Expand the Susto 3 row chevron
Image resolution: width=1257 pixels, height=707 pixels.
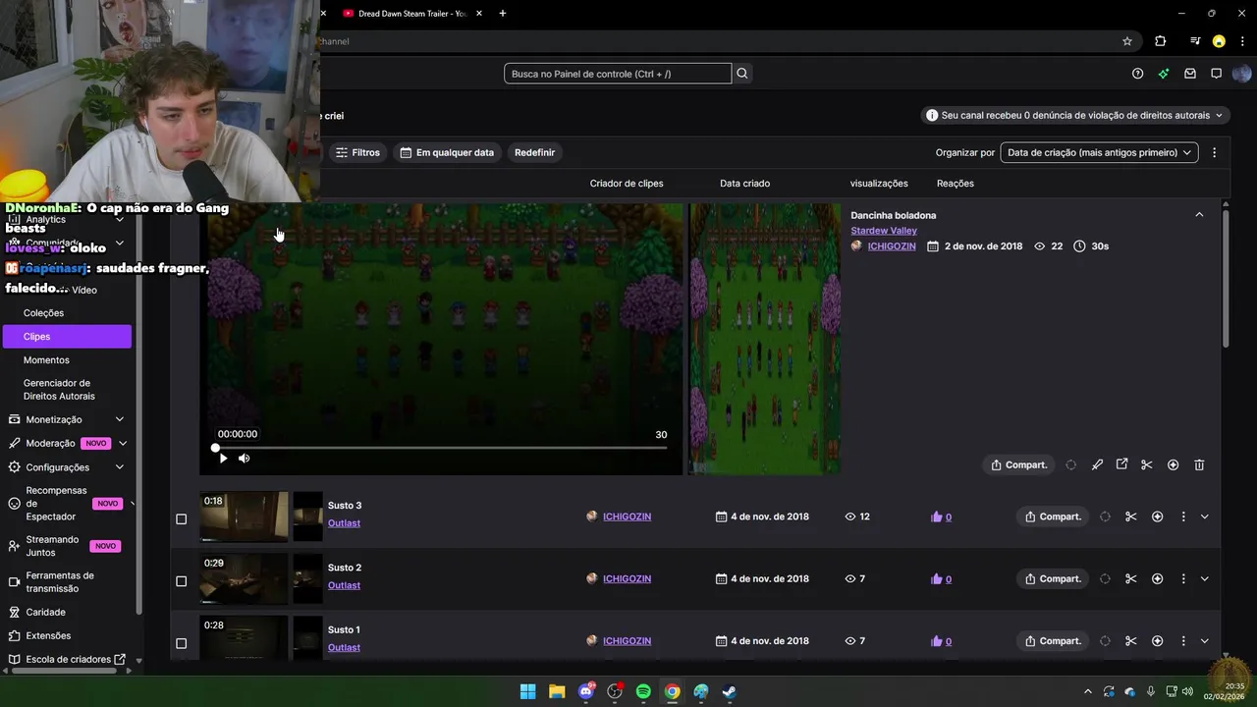(x=1205, y=517)
